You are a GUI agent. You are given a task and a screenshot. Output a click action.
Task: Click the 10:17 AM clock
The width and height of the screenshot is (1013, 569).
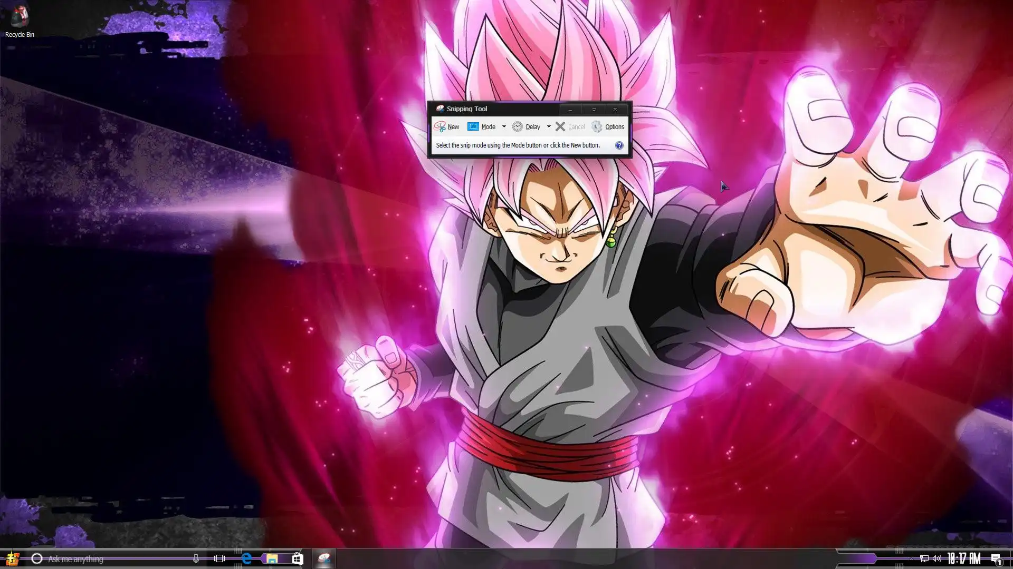pos(964,558)
